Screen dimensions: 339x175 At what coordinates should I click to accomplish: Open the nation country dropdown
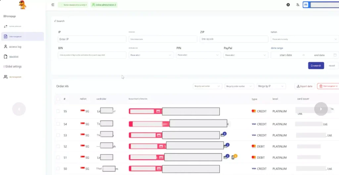click(305, 39)
